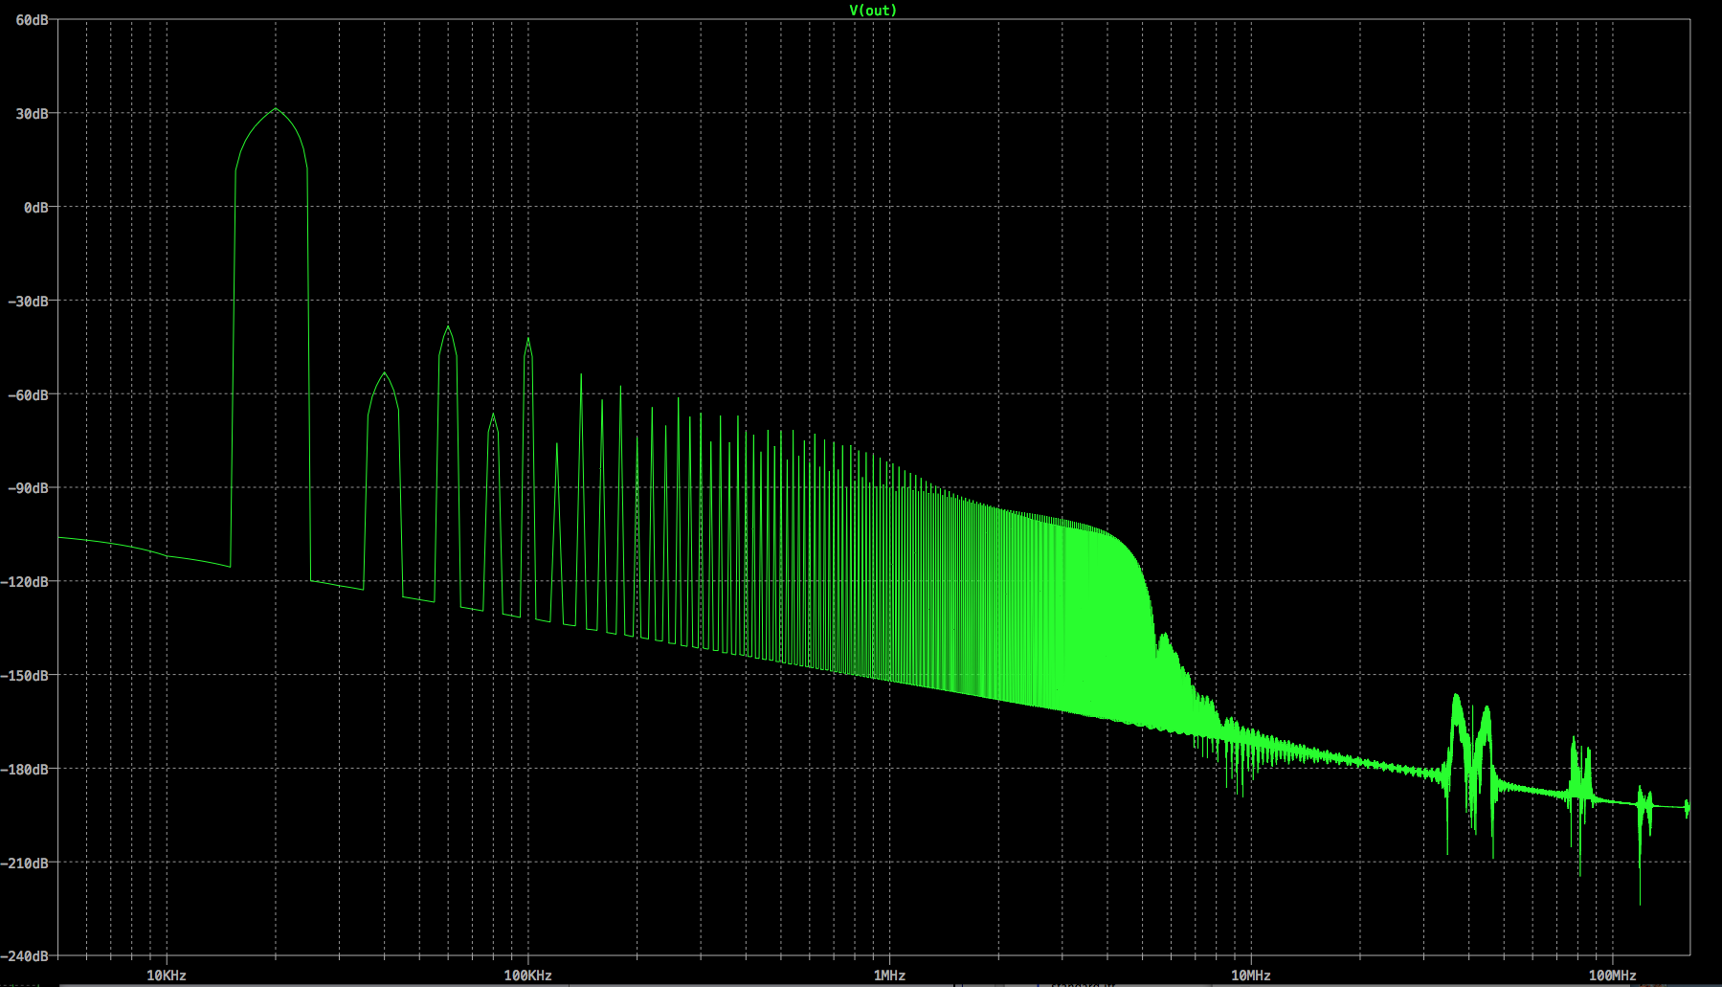Click the -60dB axis label
Image resolution: width=1722 pixels, height=987 pixels.
coord(28,395)
